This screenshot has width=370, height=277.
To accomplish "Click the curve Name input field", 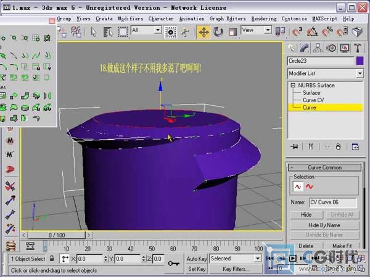I will 333,203.
